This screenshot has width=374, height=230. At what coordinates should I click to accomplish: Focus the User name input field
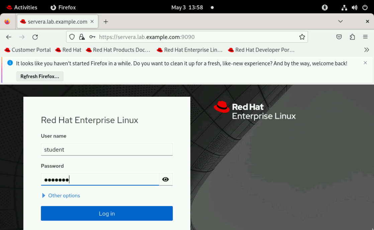click(x=107, y=149)
